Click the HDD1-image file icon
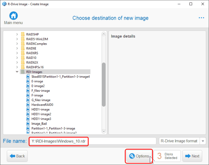This screenshot has width=209, height=165. pyautogui.click(x=28, y=109)
